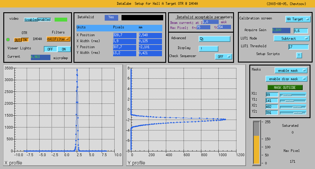Viewport: 315px width, 169px height.
Task: Open the enable mask dropdown
Action: click(x=291, y=71)
